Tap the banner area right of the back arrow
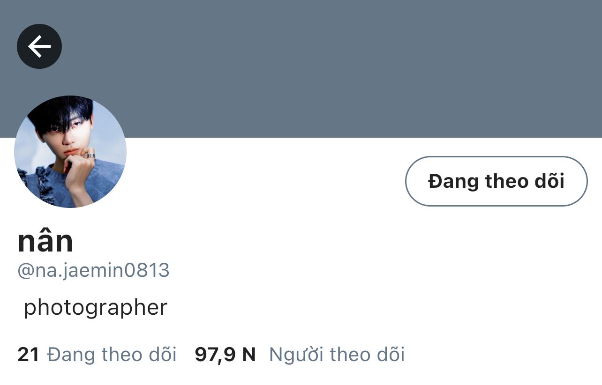The height and width of the screenshot is (385, 602). click(x=328, y=46)
